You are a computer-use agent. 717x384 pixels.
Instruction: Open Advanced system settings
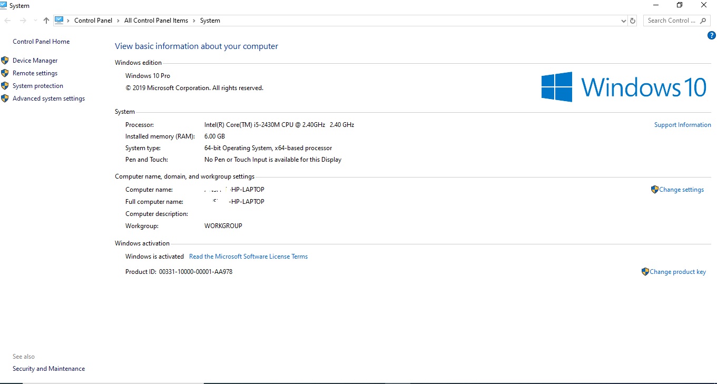coord(48,99)
